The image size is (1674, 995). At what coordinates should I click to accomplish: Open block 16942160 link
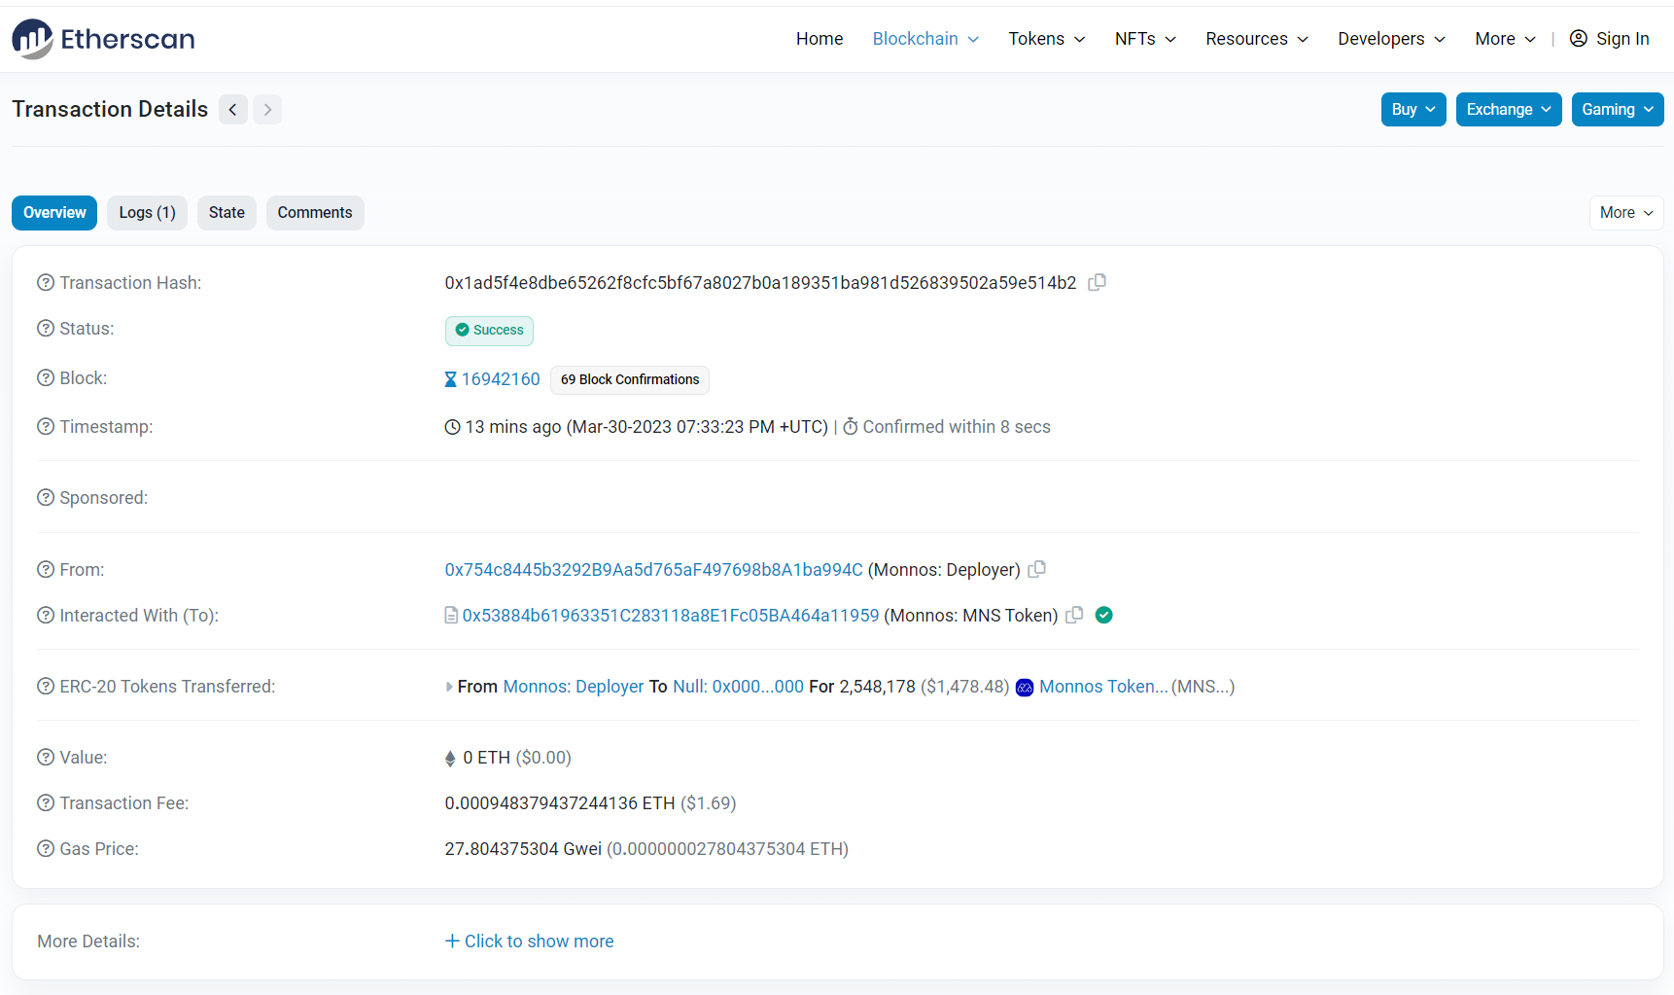coord(501,379)
